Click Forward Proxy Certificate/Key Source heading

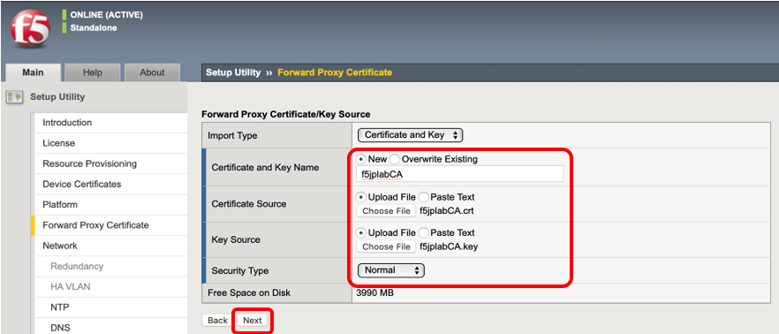point(285,114)
